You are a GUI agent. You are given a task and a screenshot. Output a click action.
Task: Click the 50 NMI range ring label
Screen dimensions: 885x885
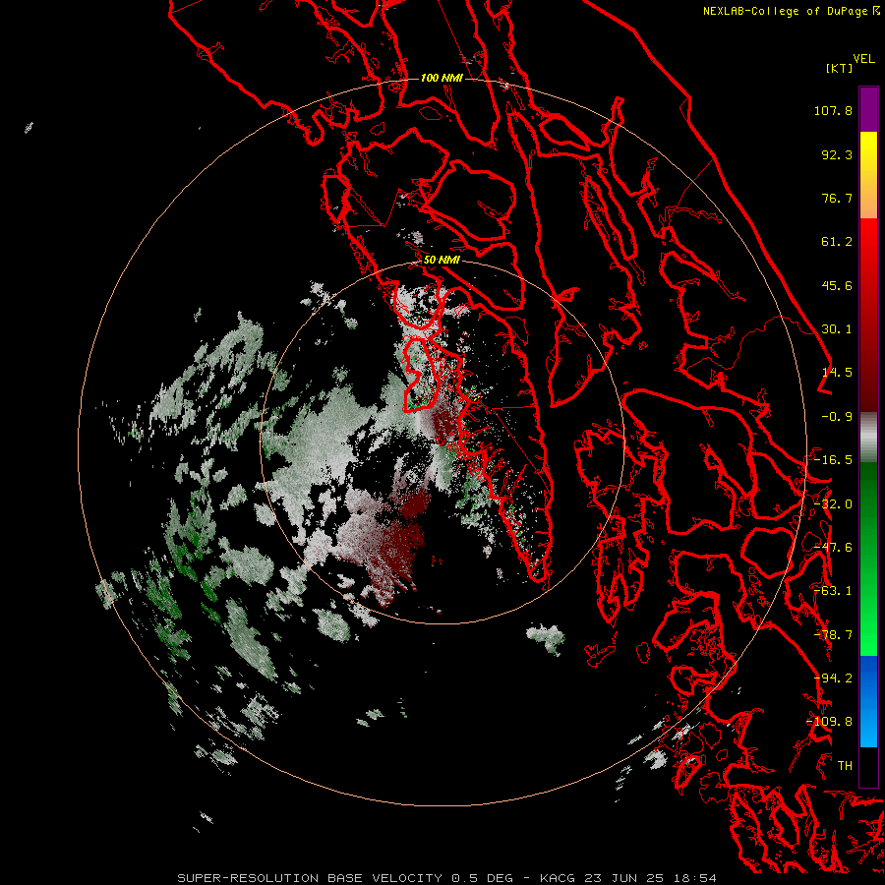(442, 260)
